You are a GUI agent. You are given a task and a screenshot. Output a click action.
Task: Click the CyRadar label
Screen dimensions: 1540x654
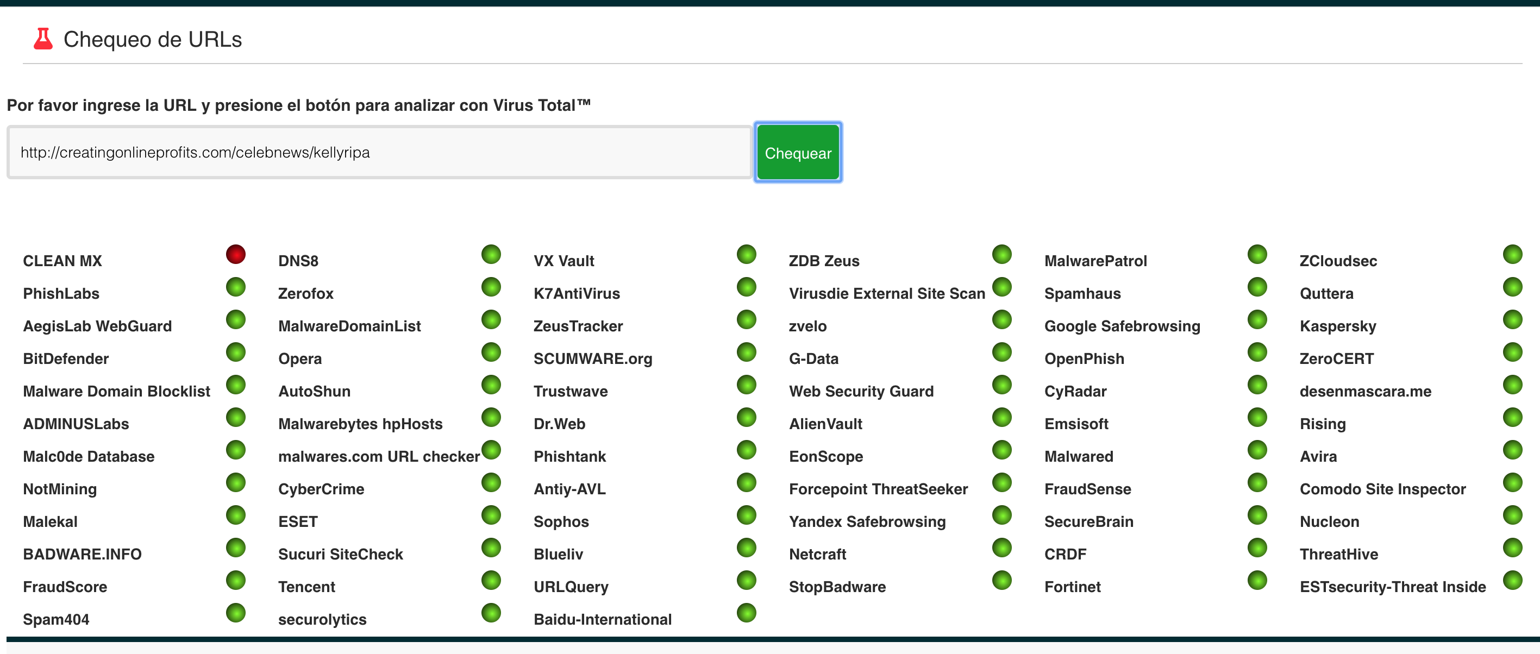(x=1075, y=391)
